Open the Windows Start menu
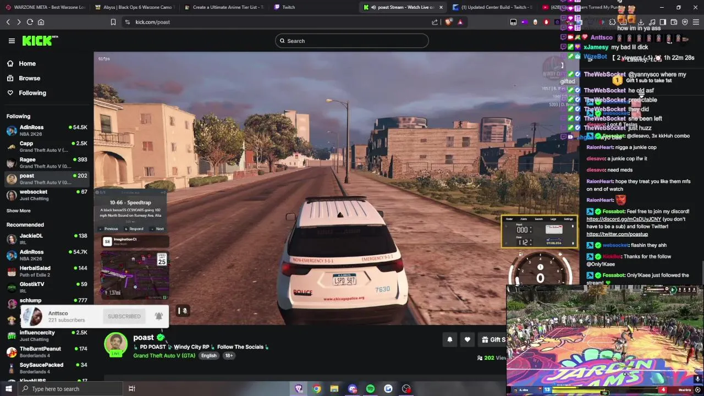Viewport: 704px width, 396px height. tap(9, 389)
